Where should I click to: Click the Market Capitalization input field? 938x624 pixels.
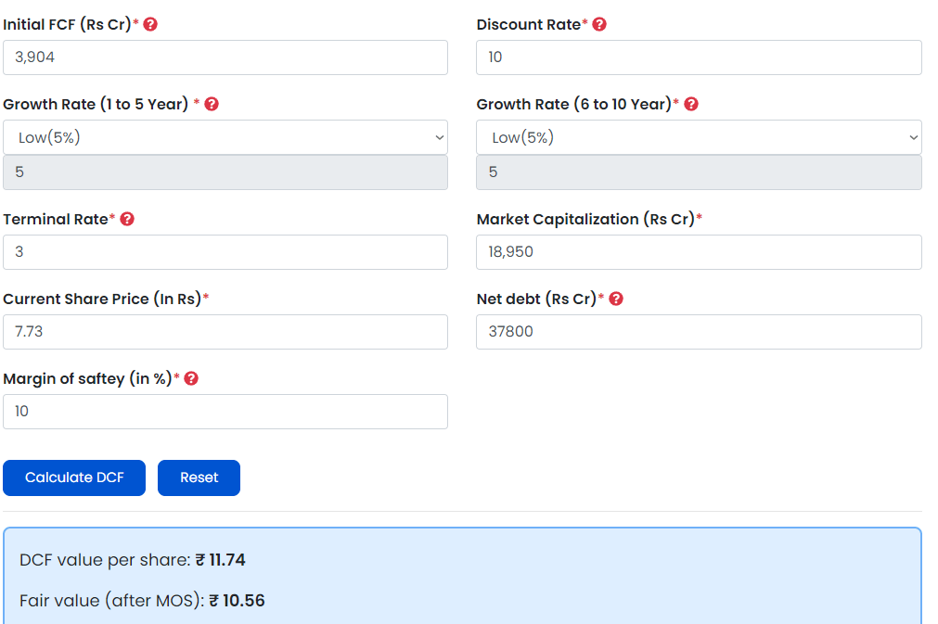click(x=699, y=252)
